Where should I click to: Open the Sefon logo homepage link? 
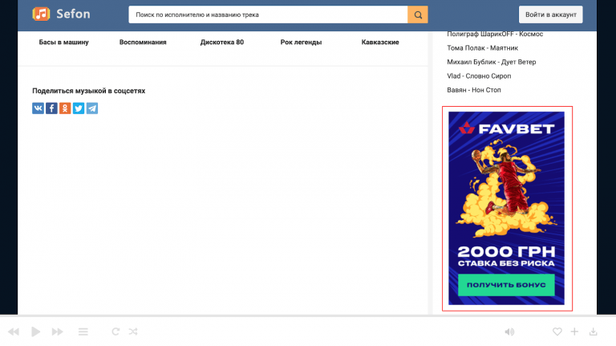pyautogui.click(x=61, y=14)
